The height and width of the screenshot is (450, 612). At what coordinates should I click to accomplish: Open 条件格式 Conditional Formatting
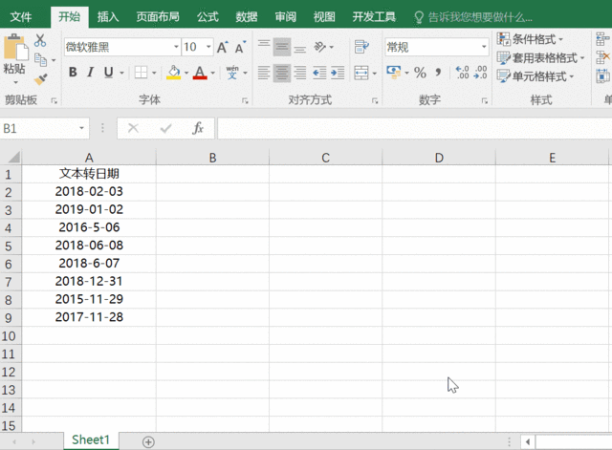[530, 39]
